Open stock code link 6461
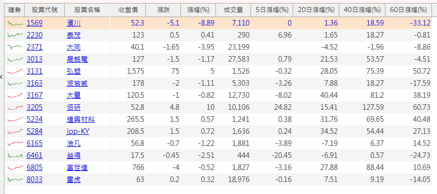437x194 pixels. (x=35, y=155)
